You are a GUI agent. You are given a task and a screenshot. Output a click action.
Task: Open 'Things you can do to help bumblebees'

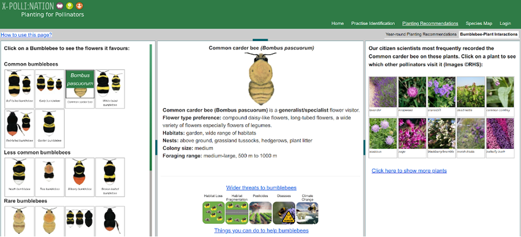pyautogui.click(x=261, y=231)
